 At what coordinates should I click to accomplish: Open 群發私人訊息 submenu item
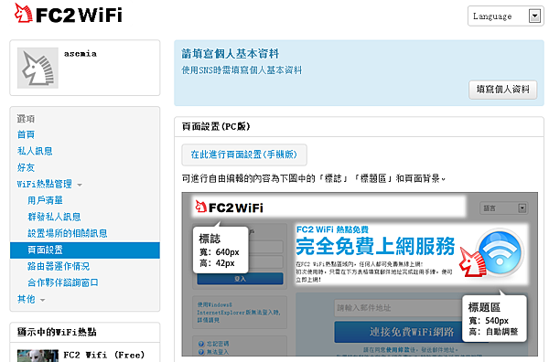pyautogui.click(x=54, y=217)
